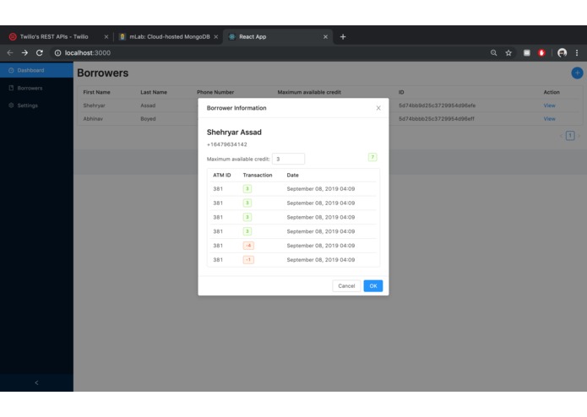Go to previous page in pagination
587x417 pixels.
tap(561, 135)
